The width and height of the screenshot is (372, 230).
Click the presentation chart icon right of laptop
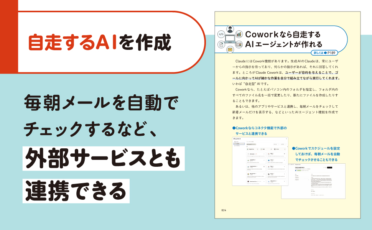point(239,44)
